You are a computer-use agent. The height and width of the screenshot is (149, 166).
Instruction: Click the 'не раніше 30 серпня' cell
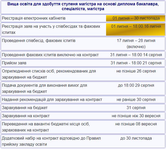136,100
